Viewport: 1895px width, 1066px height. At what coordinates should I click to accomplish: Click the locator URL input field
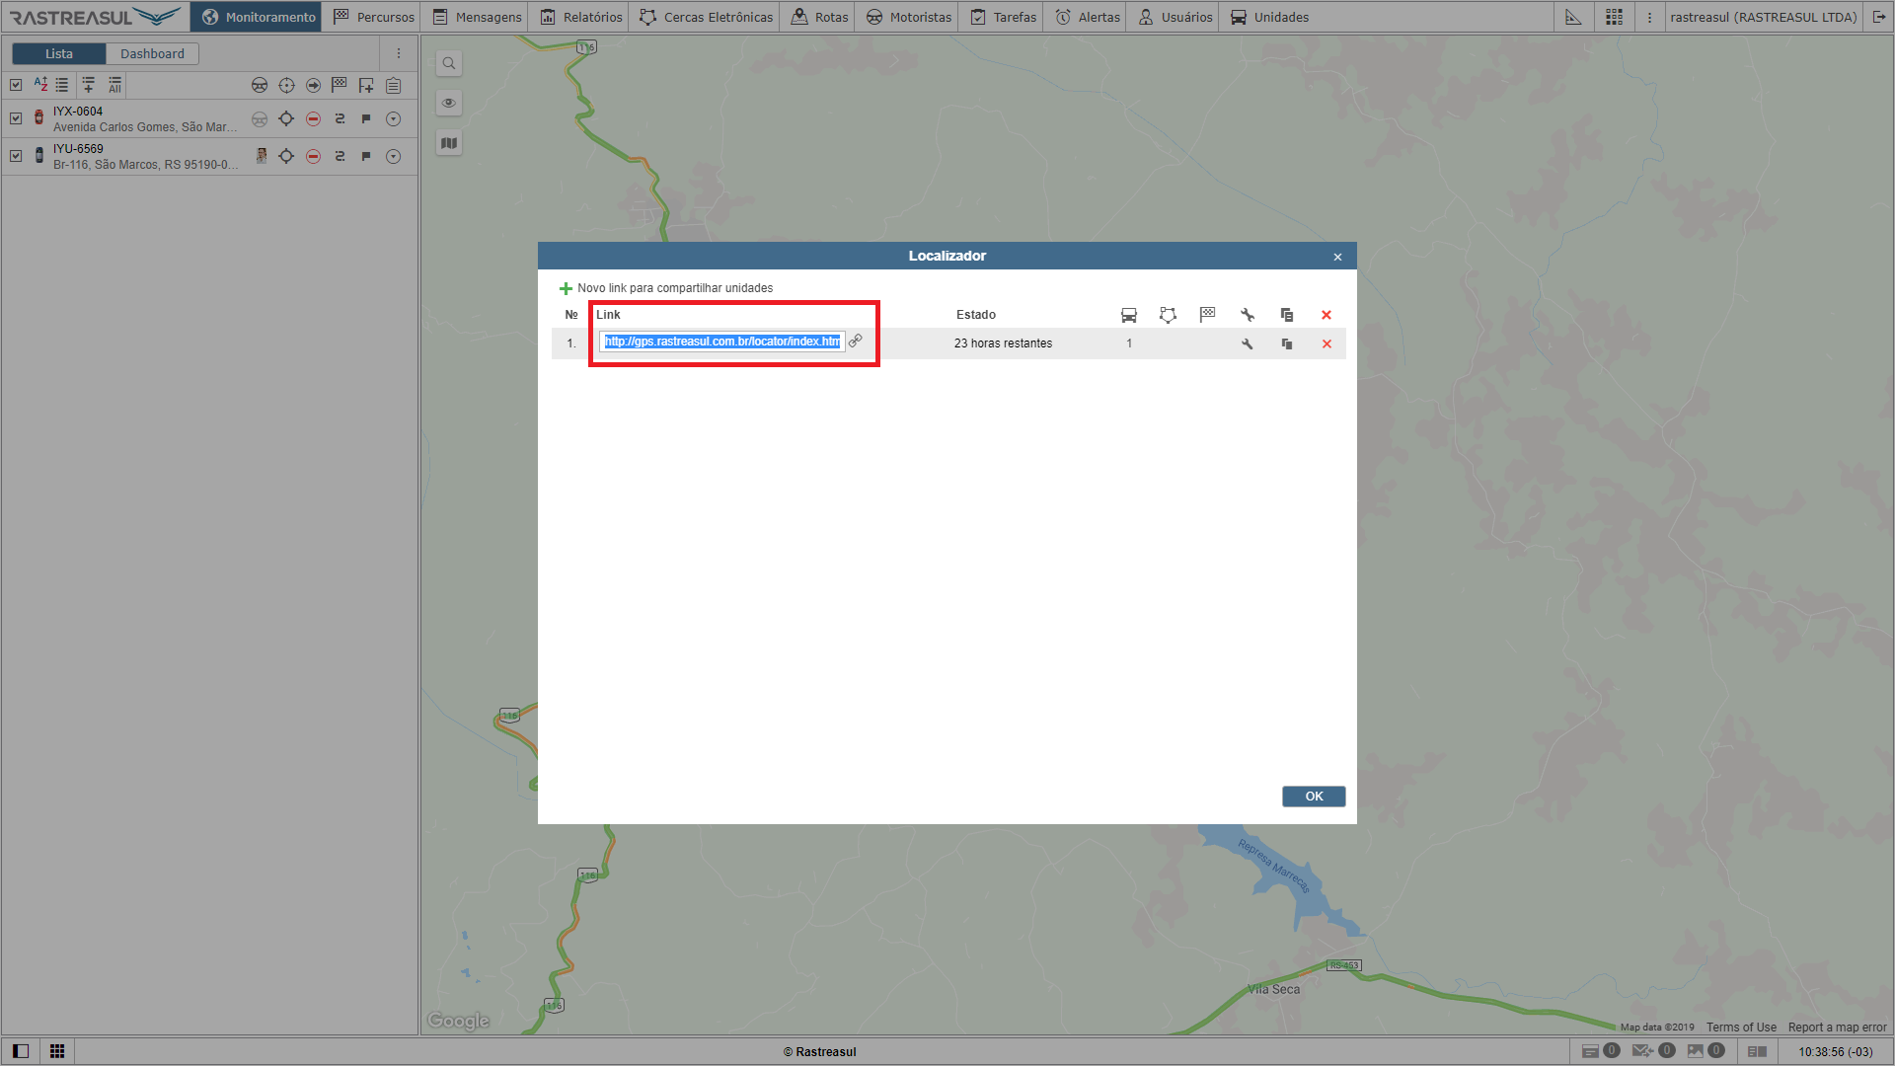point(721,342)
